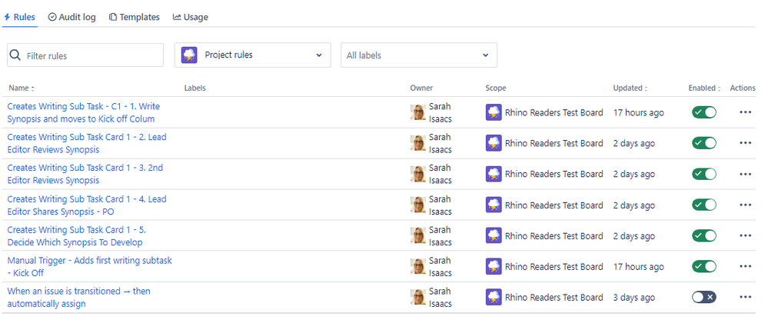Open actions menu for Decide Which Synopsis rule
This screenshot has width=768, height=320.
coord(744,235)
